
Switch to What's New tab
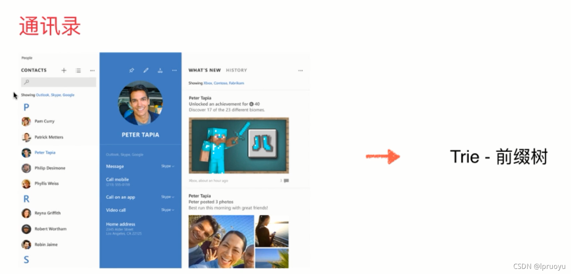(x=205, y=70)
